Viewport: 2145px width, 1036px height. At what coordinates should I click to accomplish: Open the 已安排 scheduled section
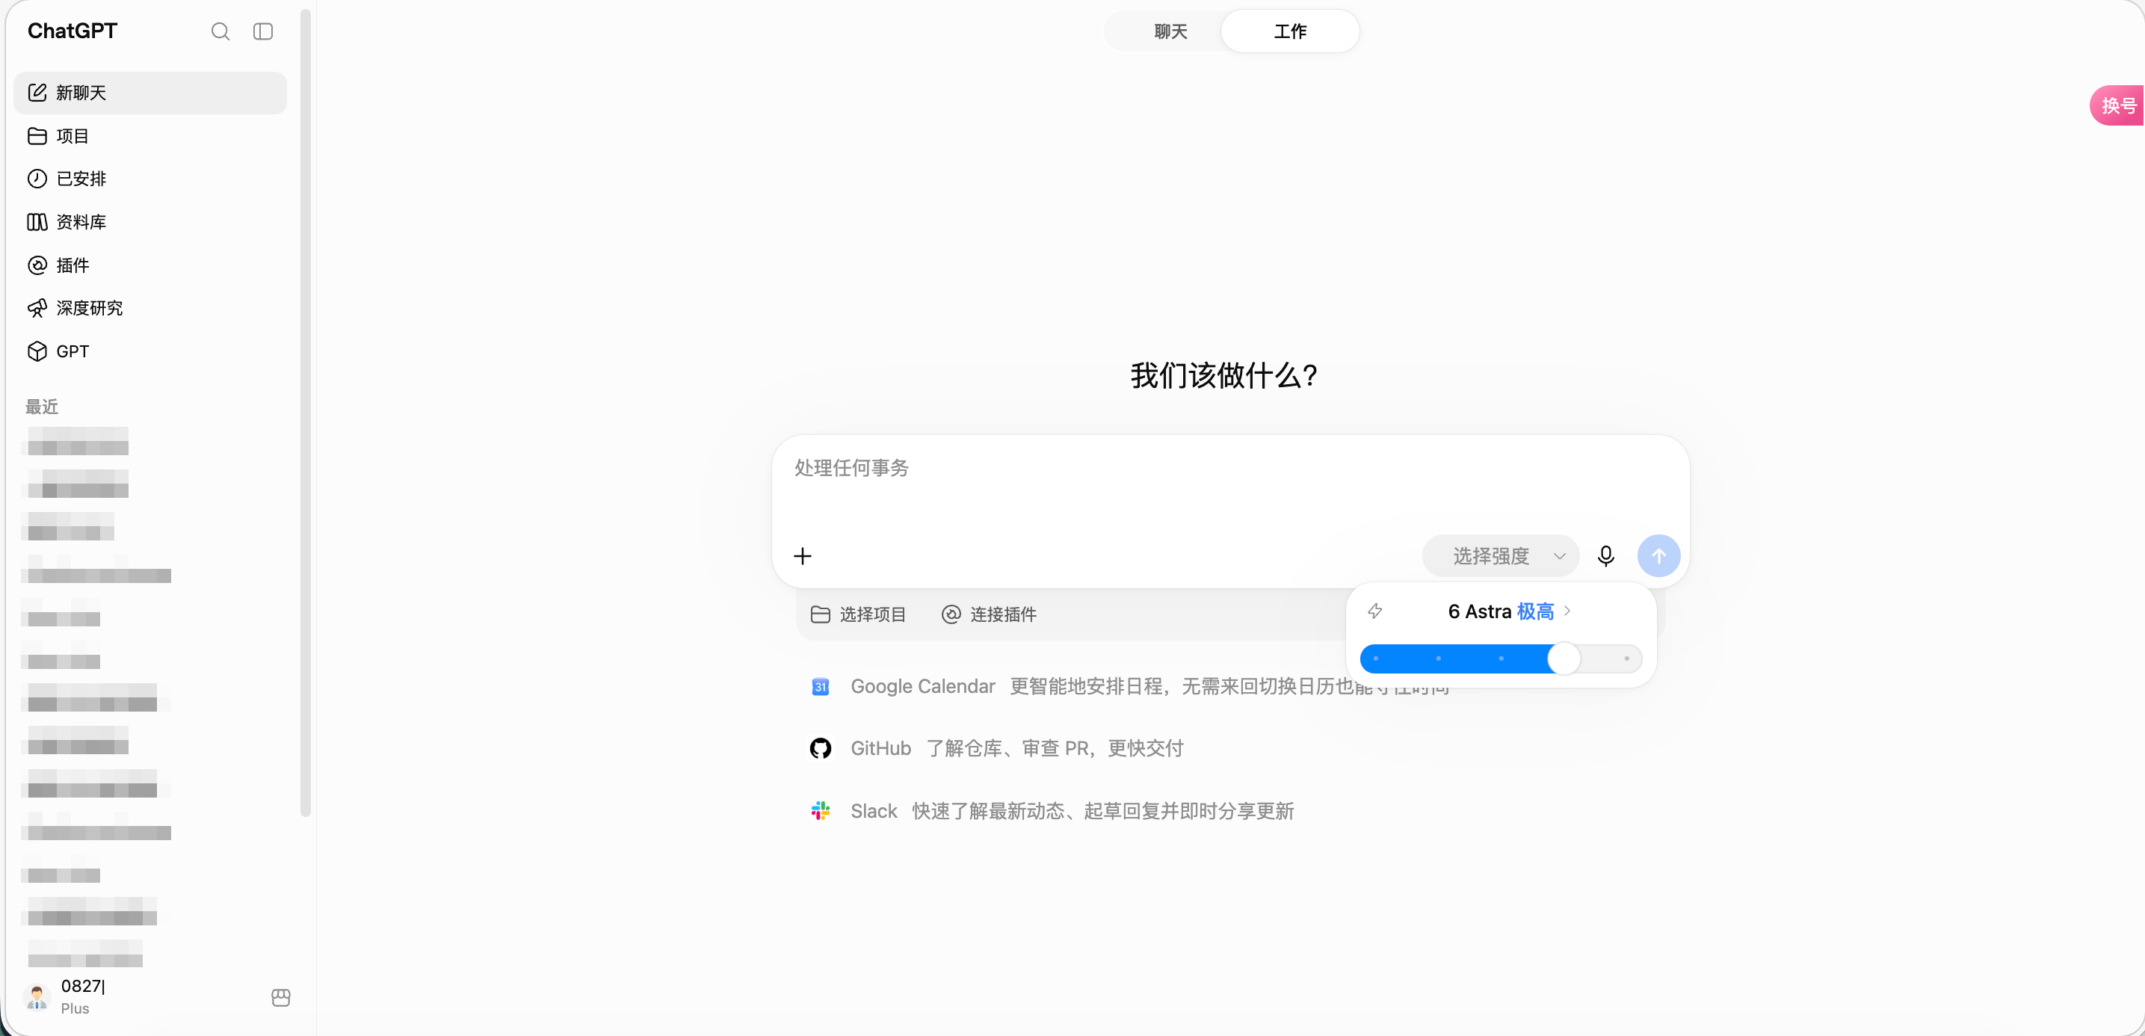click(x=150, y=178)
